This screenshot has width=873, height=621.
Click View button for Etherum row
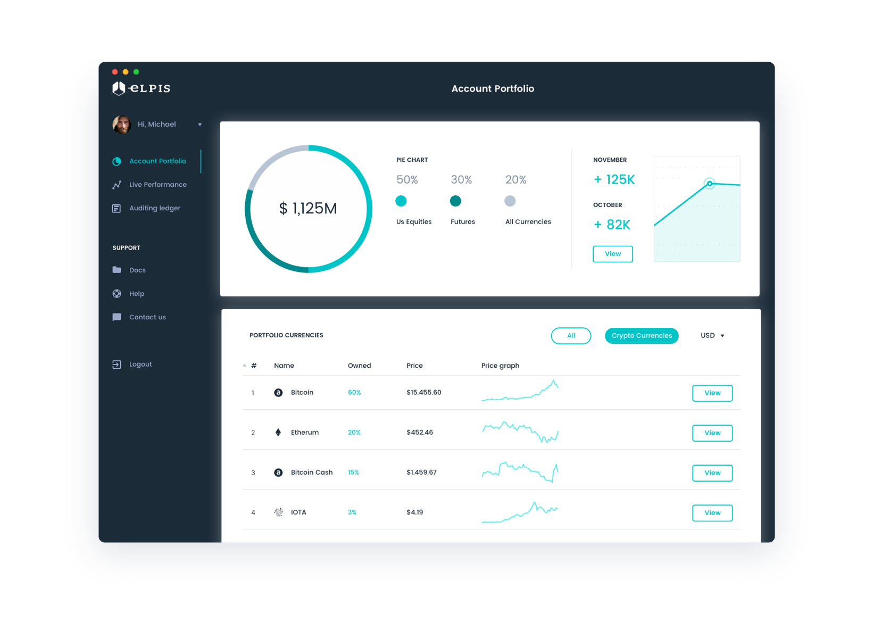[712, 433]
